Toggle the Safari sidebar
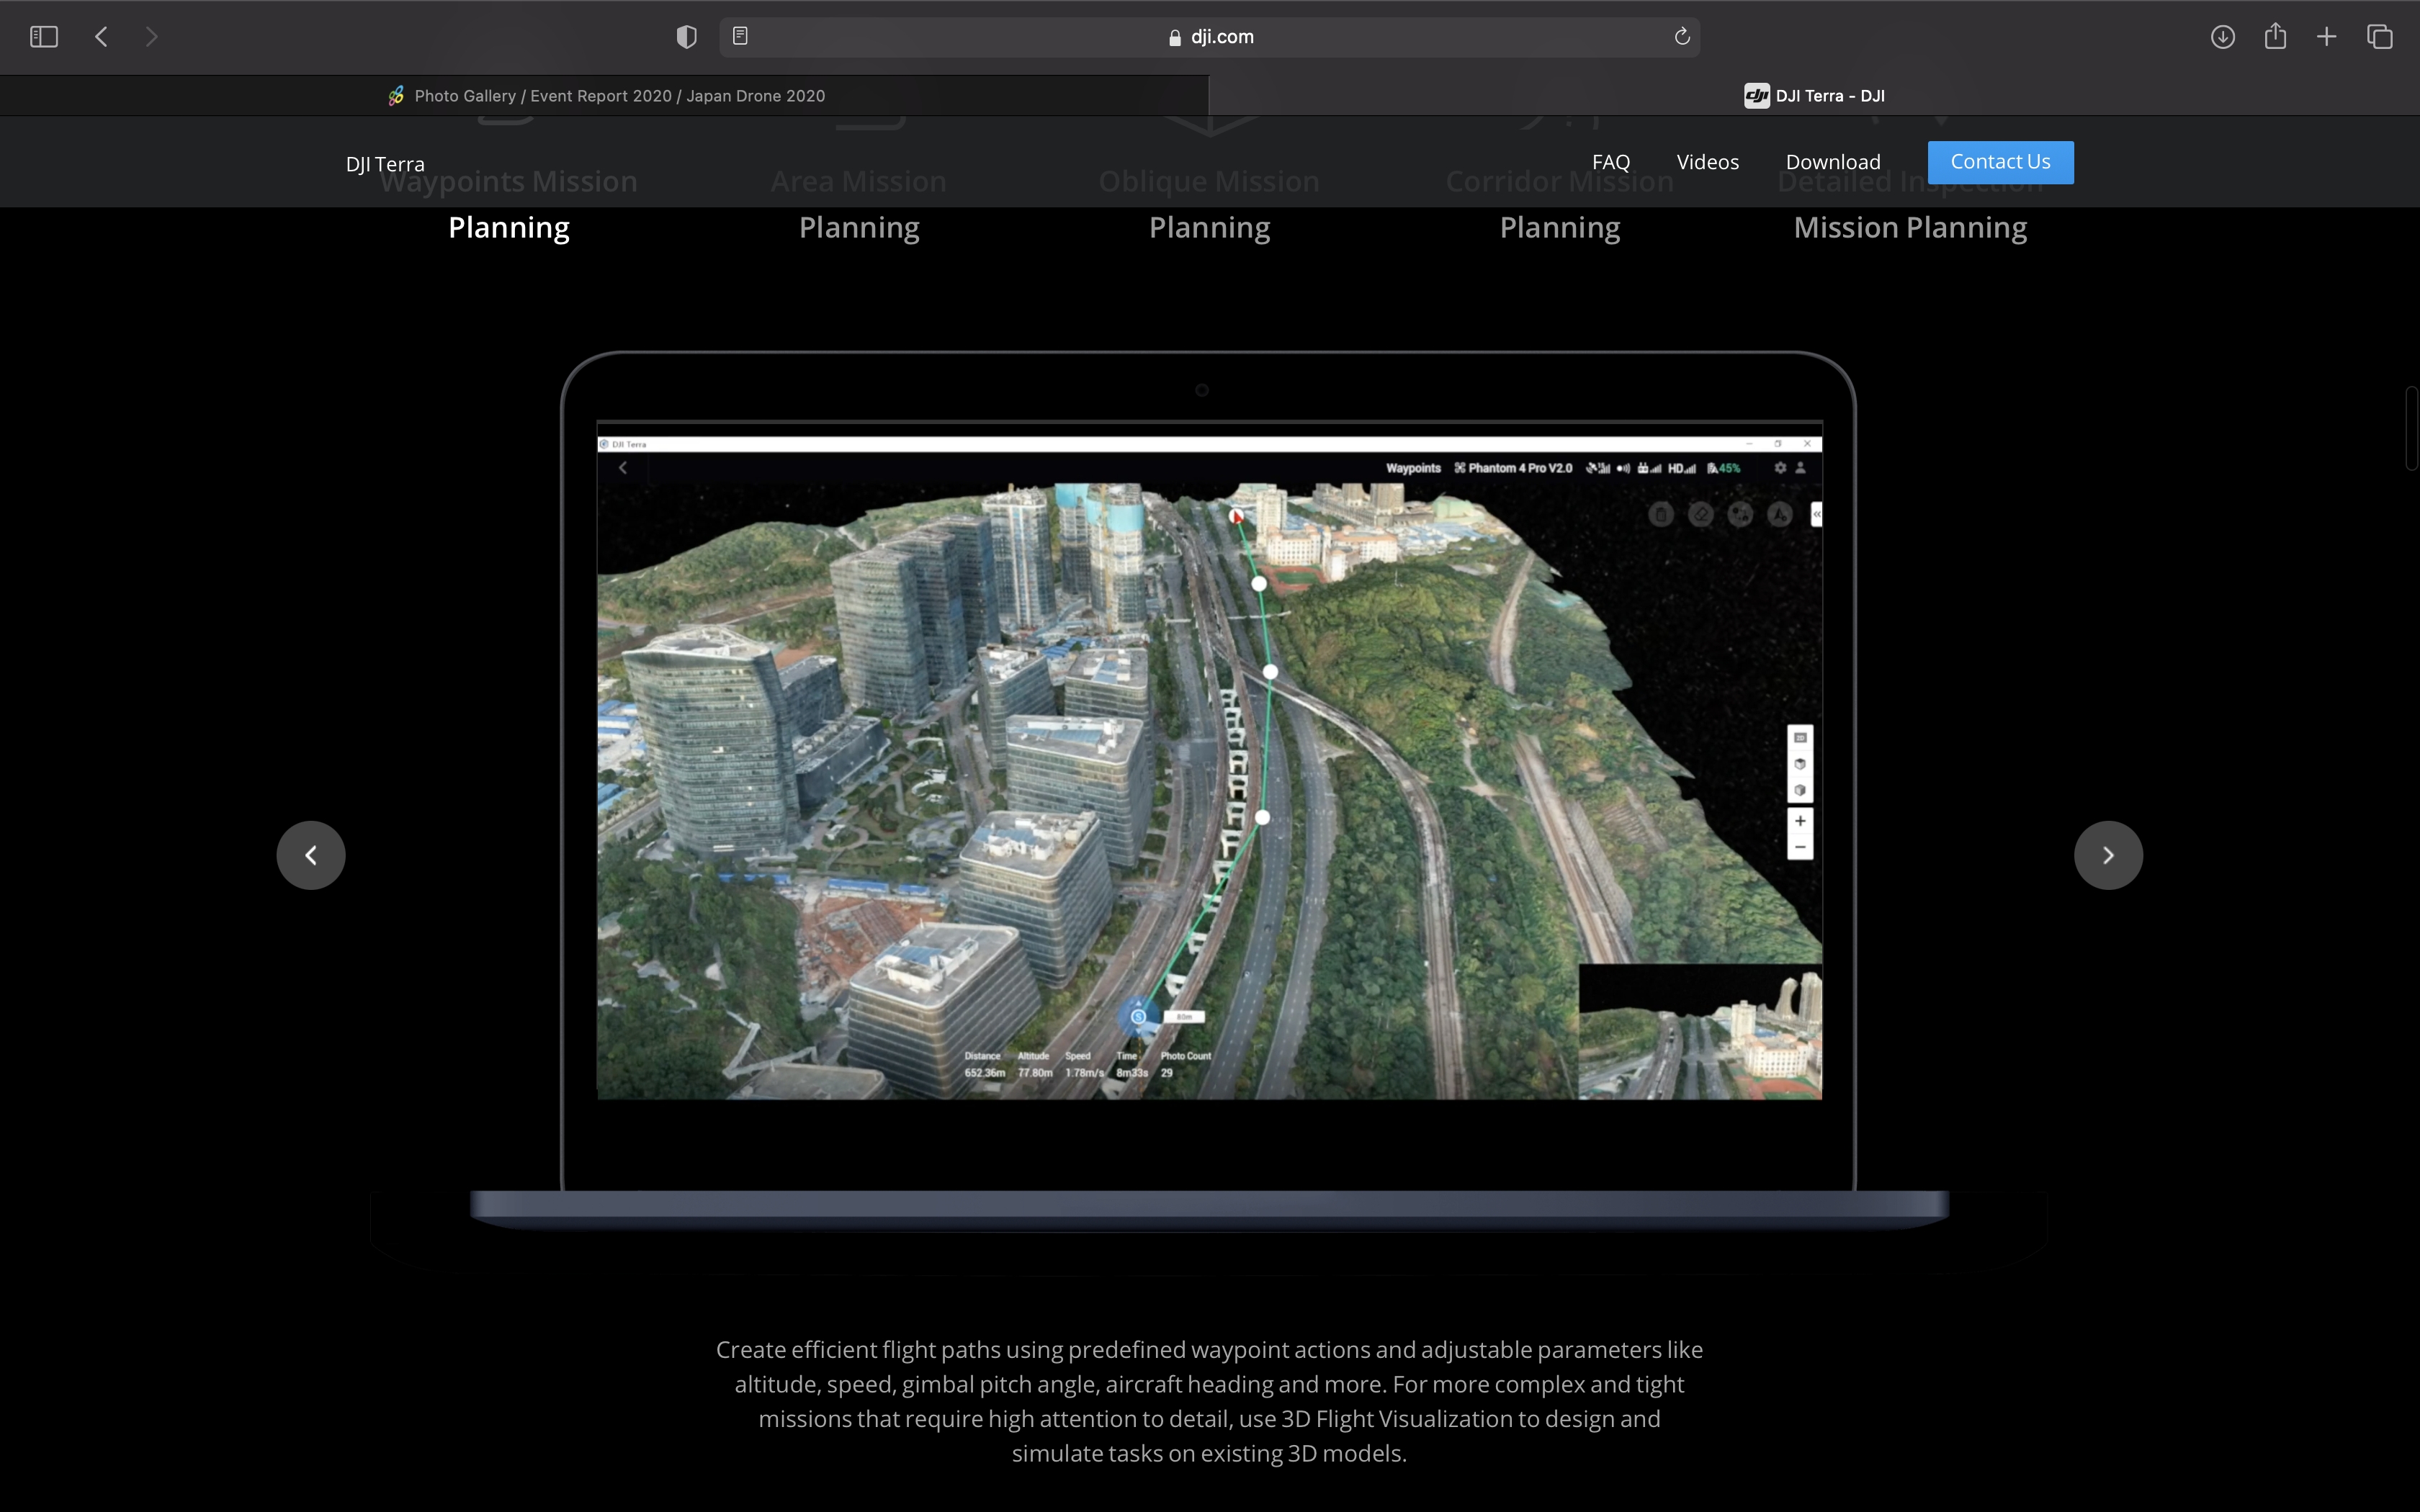Screen dimensions: 2420x1512 pos(44,37)
